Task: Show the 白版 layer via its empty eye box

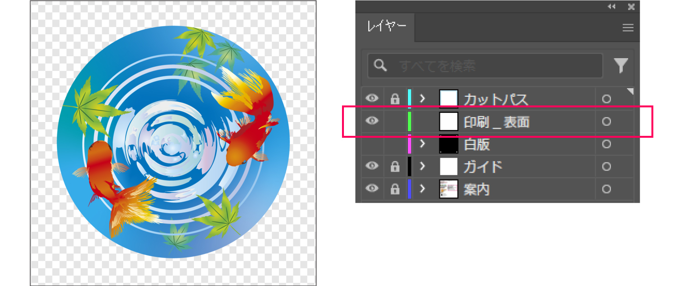Action: tap(372, 144)
